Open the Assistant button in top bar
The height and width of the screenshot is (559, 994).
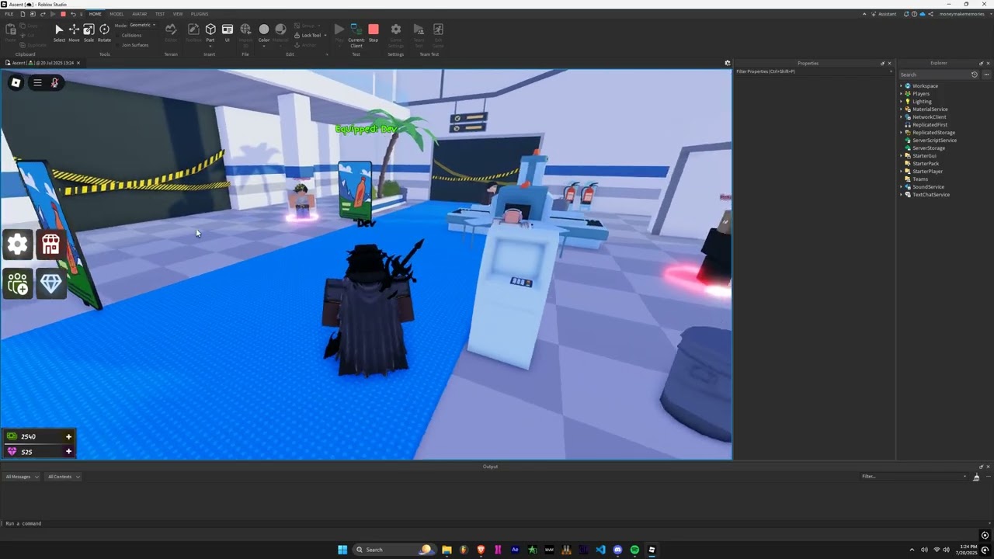[883, 14]
